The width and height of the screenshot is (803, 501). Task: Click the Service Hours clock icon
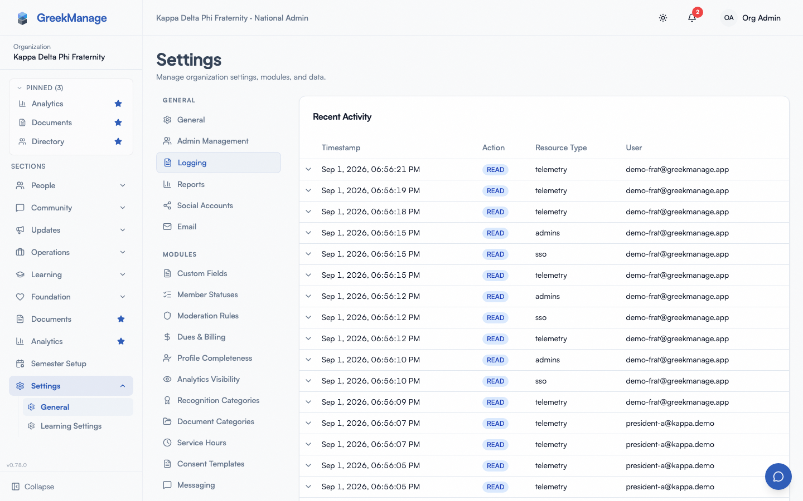167,443
